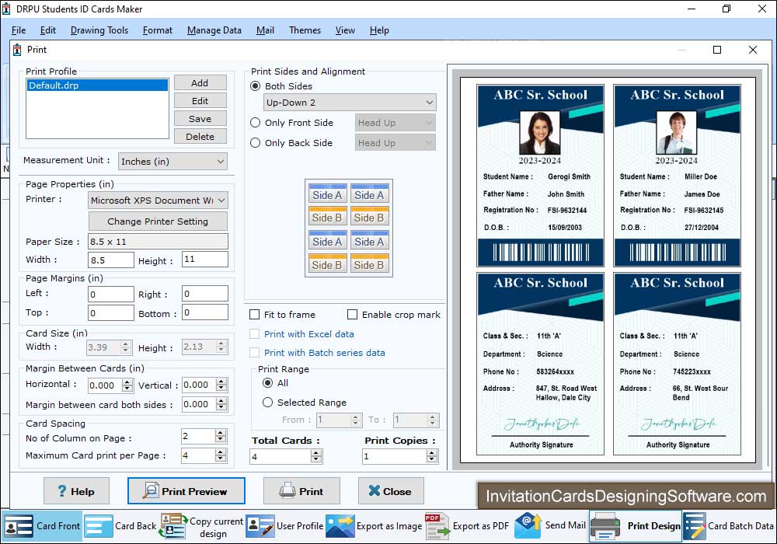Open Manage Data menu
The image size is (777, 544).
(x=214, y=30)
